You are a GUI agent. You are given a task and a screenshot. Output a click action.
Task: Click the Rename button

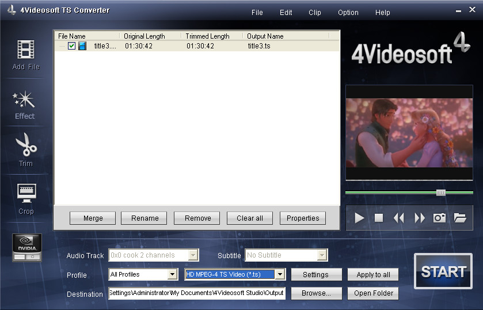click(144, 218)
